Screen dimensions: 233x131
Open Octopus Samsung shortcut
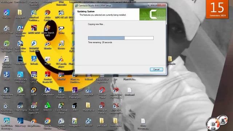7,62
